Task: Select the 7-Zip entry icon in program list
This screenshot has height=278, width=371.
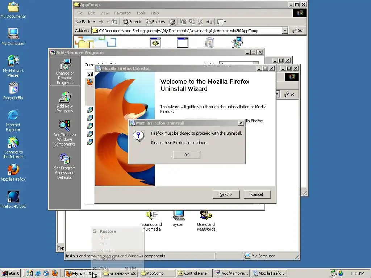Action: tap(90, 74)
